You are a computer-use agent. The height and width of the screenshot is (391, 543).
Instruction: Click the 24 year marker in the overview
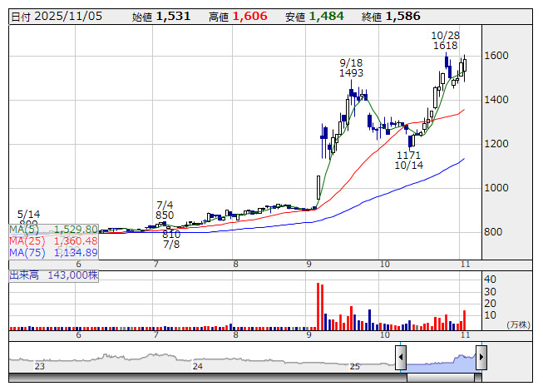click(197, 366)
